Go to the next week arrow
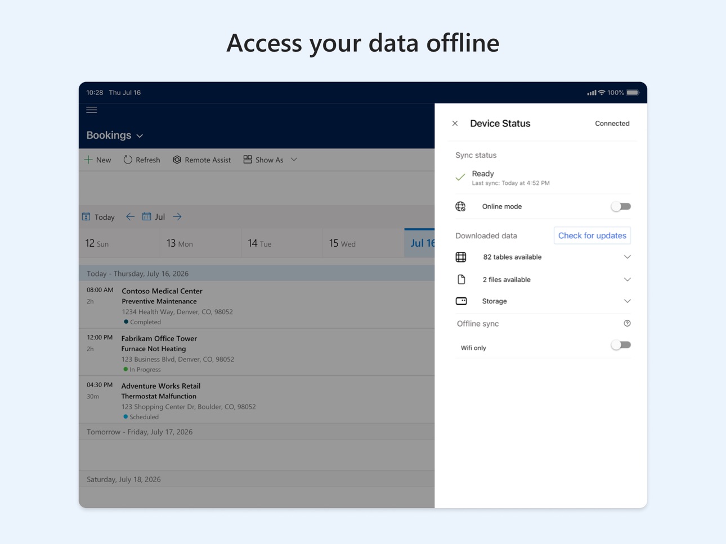 tap(177, 216)
